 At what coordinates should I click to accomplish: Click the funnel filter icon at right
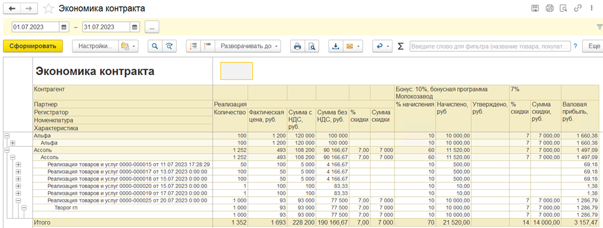click(x=599, y=27)
